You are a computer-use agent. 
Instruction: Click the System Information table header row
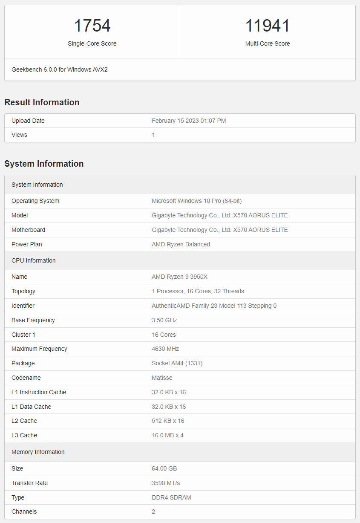tap(180, 185)
